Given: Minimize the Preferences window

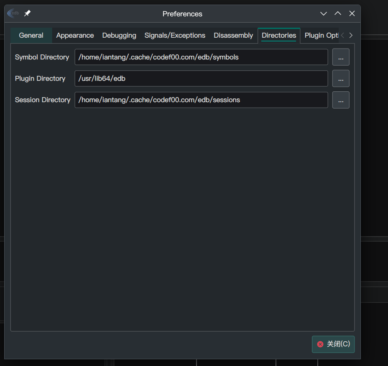Looking at the screenshot, I should pos(323,13).
